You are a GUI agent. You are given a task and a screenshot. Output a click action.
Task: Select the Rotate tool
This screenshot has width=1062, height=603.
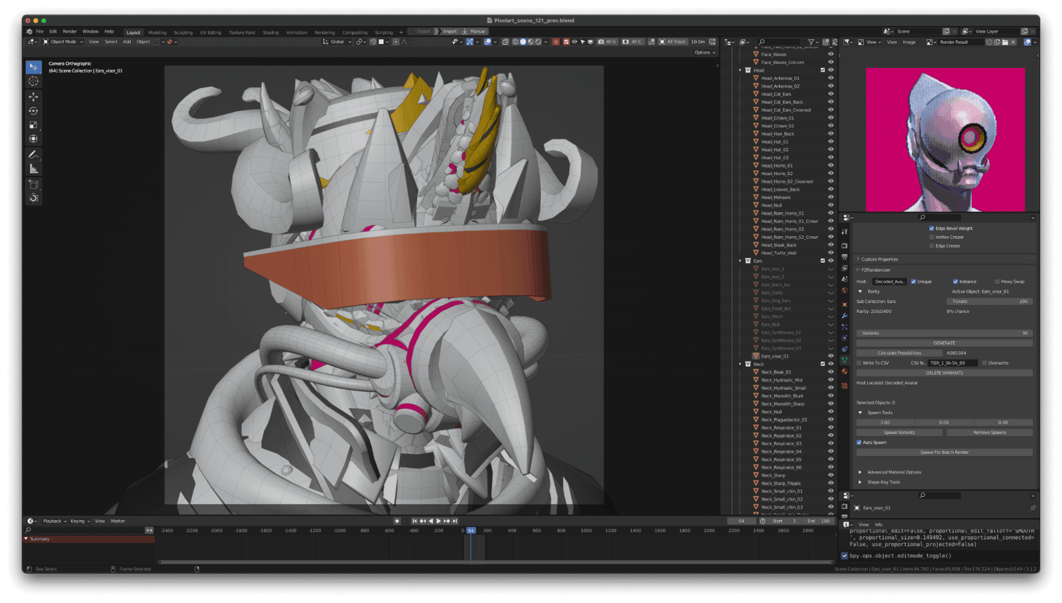coord(33,111)
